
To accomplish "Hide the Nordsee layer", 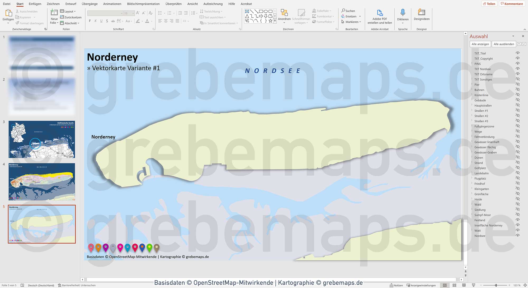I will tap(517, 236).
